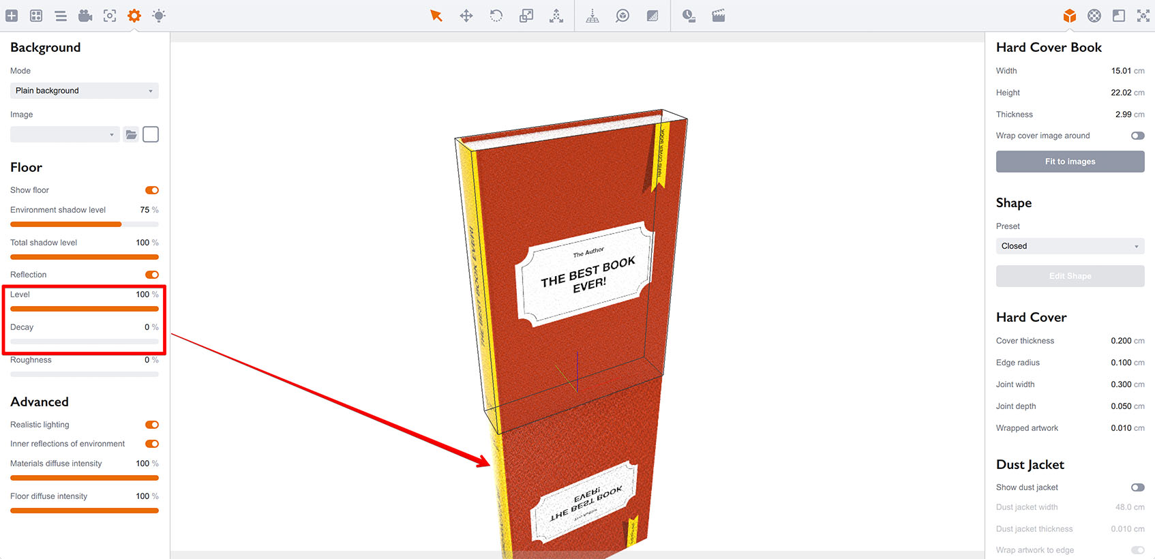Open the camera settings panel
Screen dimensions: 1155x559
click(x=85, y=16)
